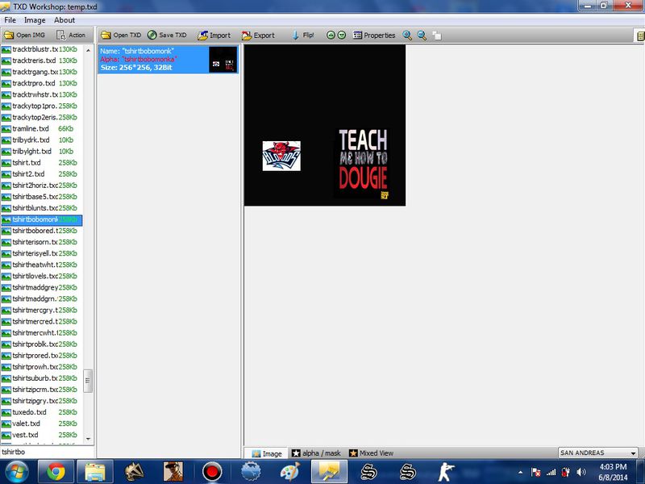The height and width of the screenshot is (484, 645).
Task: Select tshirtsuburb file in list
Action: point(42,378)
